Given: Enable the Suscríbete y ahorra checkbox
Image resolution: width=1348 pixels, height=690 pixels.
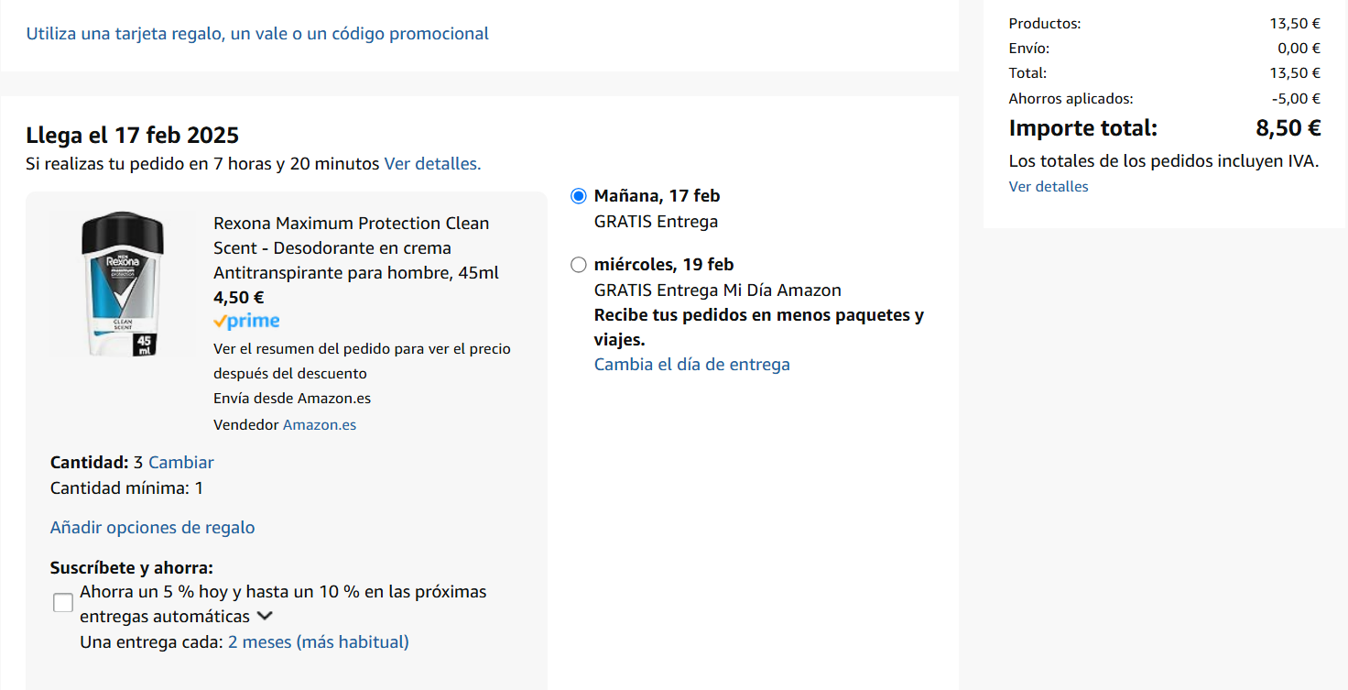Looking at the screenshot, I should 63,603.
